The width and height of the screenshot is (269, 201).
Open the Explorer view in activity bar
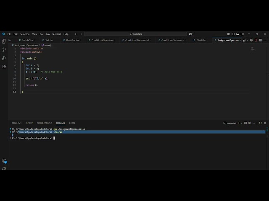[4, 41]
